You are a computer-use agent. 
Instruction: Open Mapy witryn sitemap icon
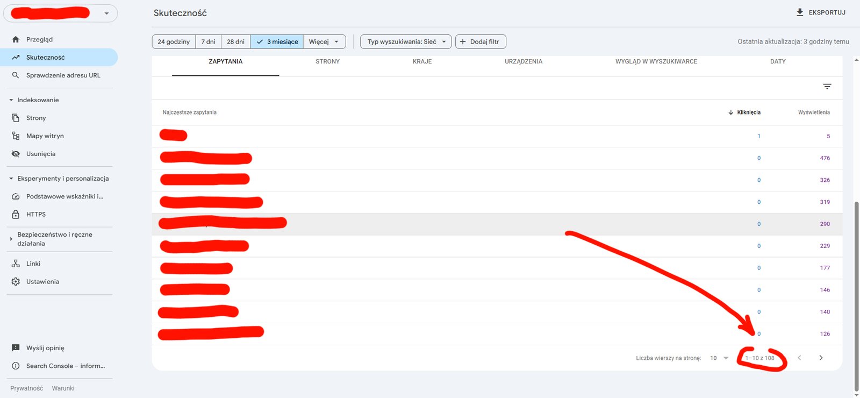[16, 136]
